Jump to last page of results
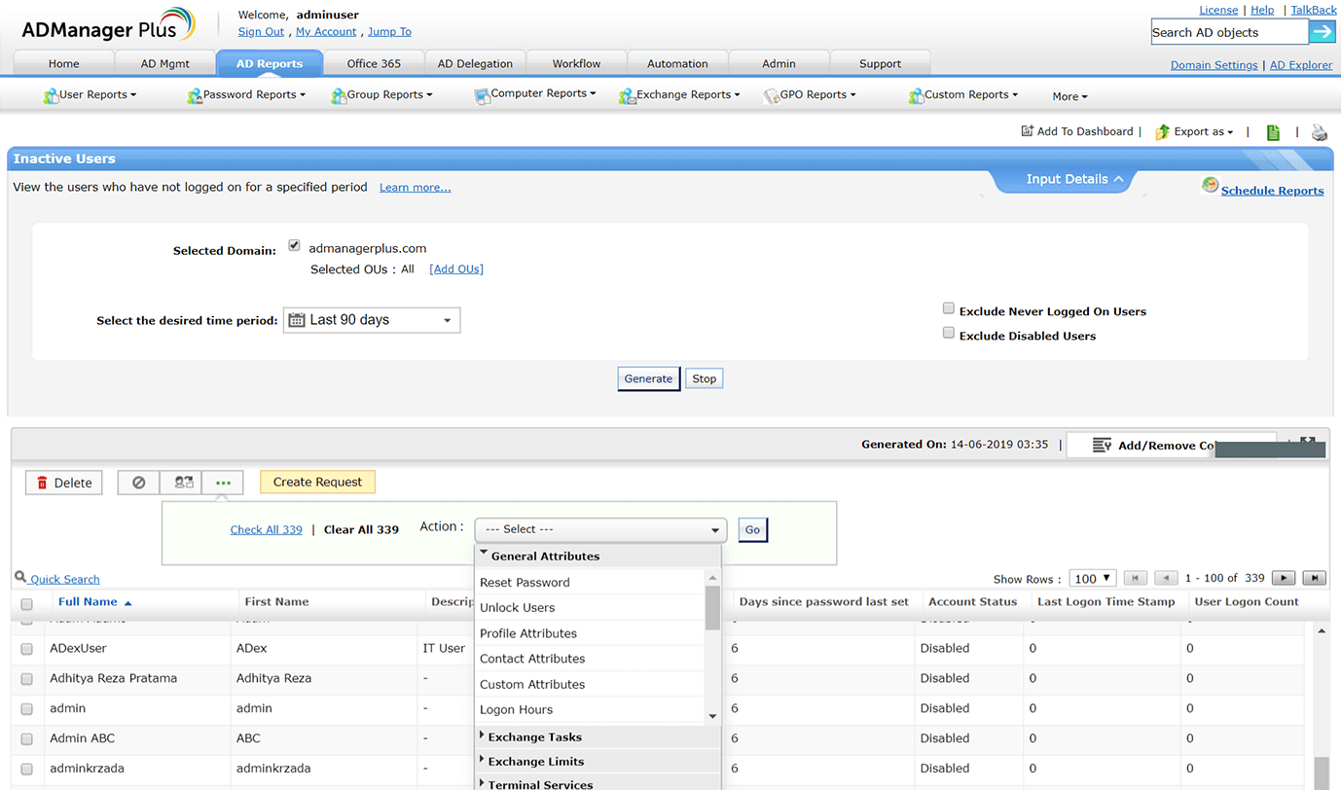Screen dimensions: 1341x790 point(1314,578)
